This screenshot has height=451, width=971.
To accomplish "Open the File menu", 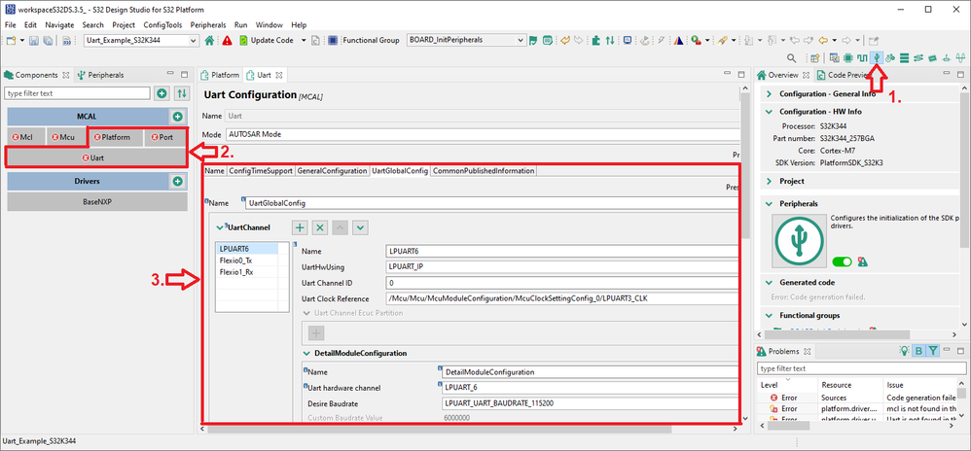I will point(11,25).
